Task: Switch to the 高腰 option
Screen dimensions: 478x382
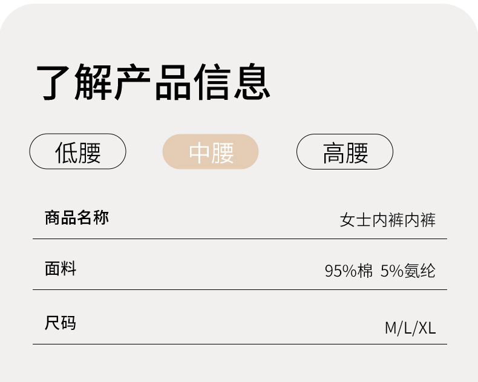Action: (345, 151)
